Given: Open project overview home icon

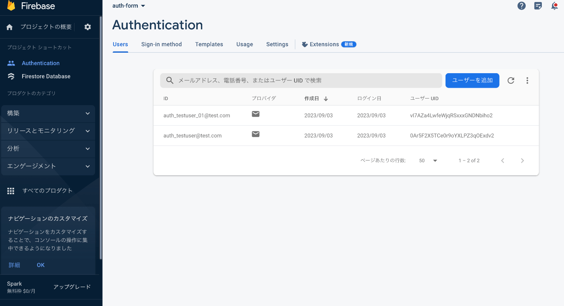Looking at the screenshot, I should tap(10, 27).
